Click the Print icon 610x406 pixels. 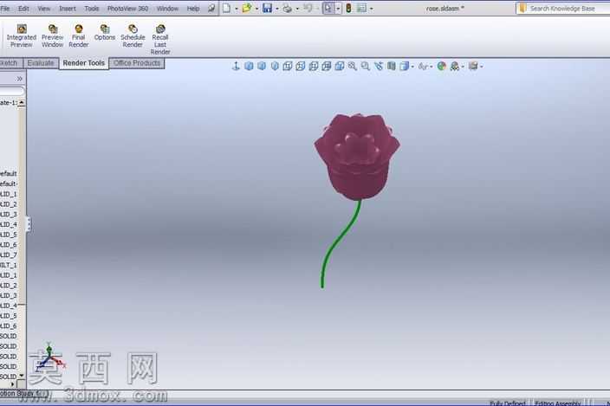click(288, 8)
